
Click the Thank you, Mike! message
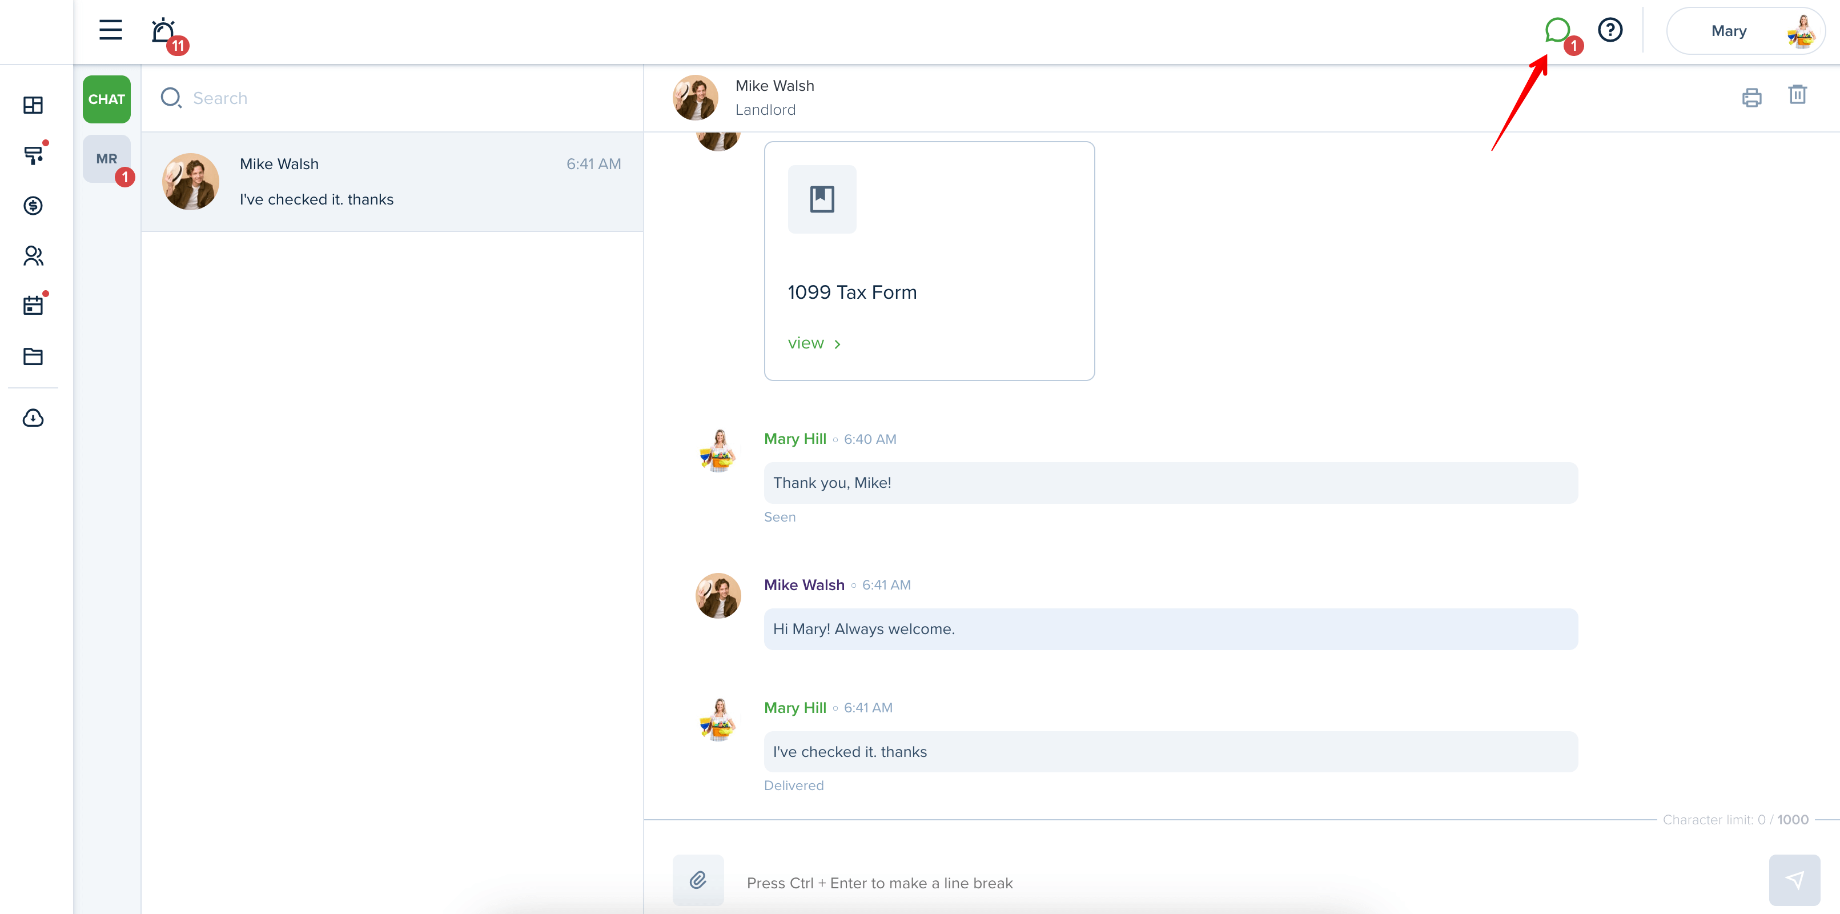coord(1171,483)
